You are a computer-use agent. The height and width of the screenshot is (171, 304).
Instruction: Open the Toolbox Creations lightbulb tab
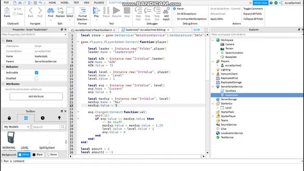[x=59, y=118]
